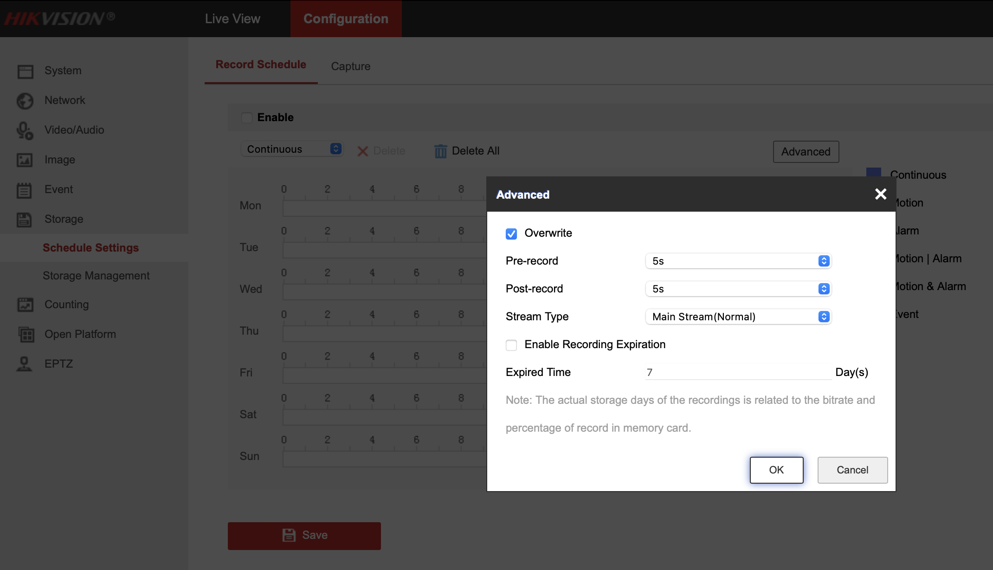This screenshot has width=993, height=570.
Task: Click the Cancel button to dismiss
Action: [852, 470]
